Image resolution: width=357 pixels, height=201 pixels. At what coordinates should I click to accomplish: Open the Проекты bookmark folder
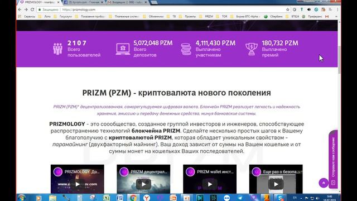187,16
